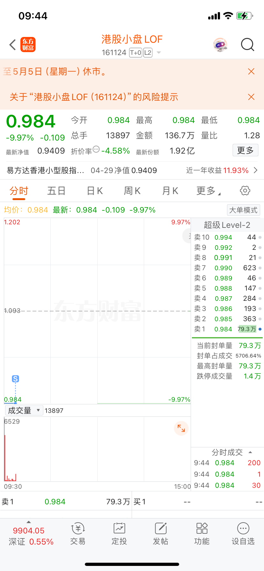Expand chart to fullscreen icon
The height and width of the screenshot is (571, 264).
181,428
